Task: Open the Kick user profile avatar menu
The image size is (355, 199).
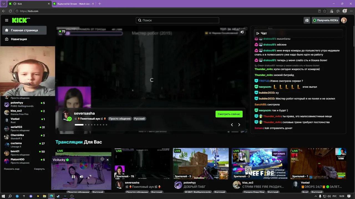Action: point(344,20)
